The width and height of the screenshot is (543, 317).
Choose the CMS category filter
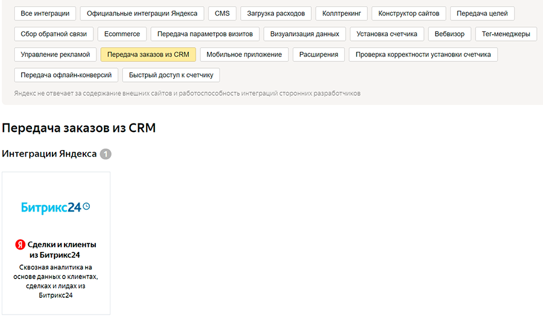[x=222, y=13]
